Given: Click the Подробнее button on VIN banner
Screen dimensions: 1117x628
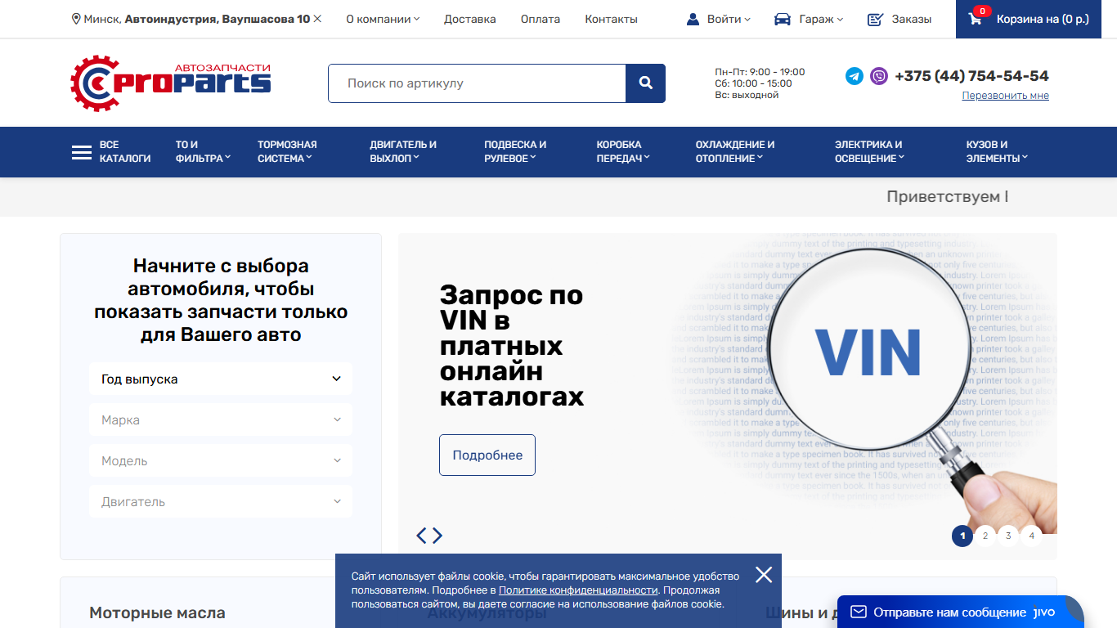Looking at the screenshot, I should coord(487,455).
